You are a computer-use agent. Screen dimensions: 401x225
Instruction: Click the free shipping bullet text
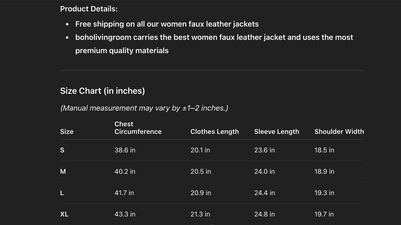click(167, 24)
